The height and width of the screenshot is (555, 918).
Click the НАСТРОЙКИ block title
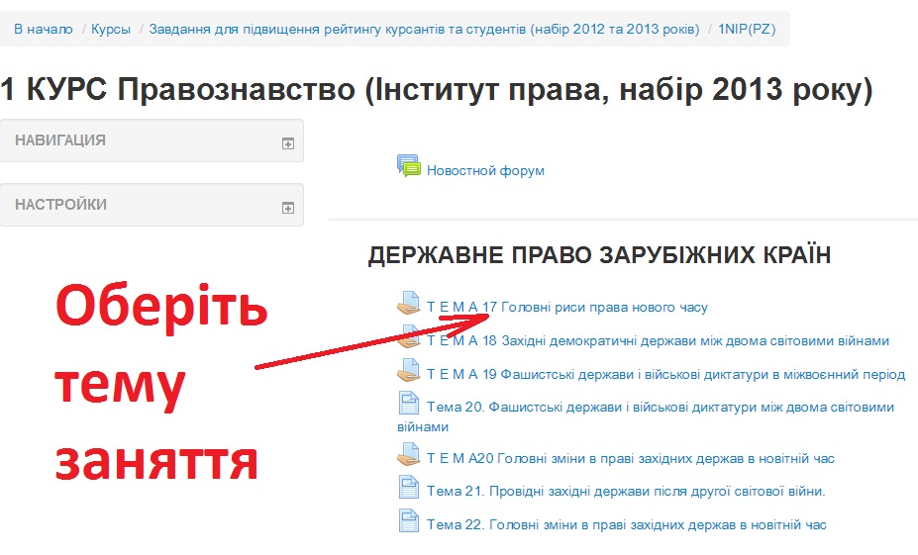click(60, 205)
